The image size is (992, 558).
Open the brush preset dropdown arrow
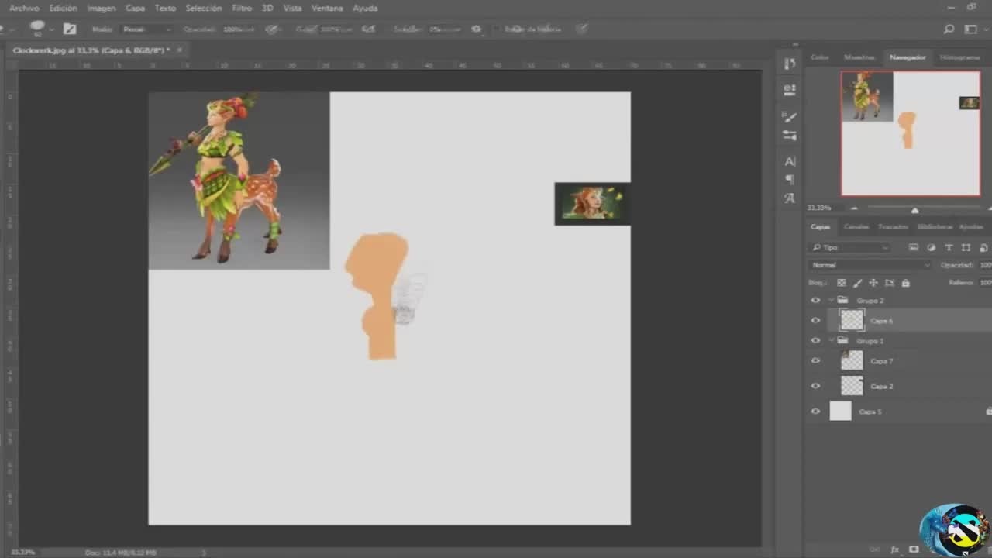point(51,29)
